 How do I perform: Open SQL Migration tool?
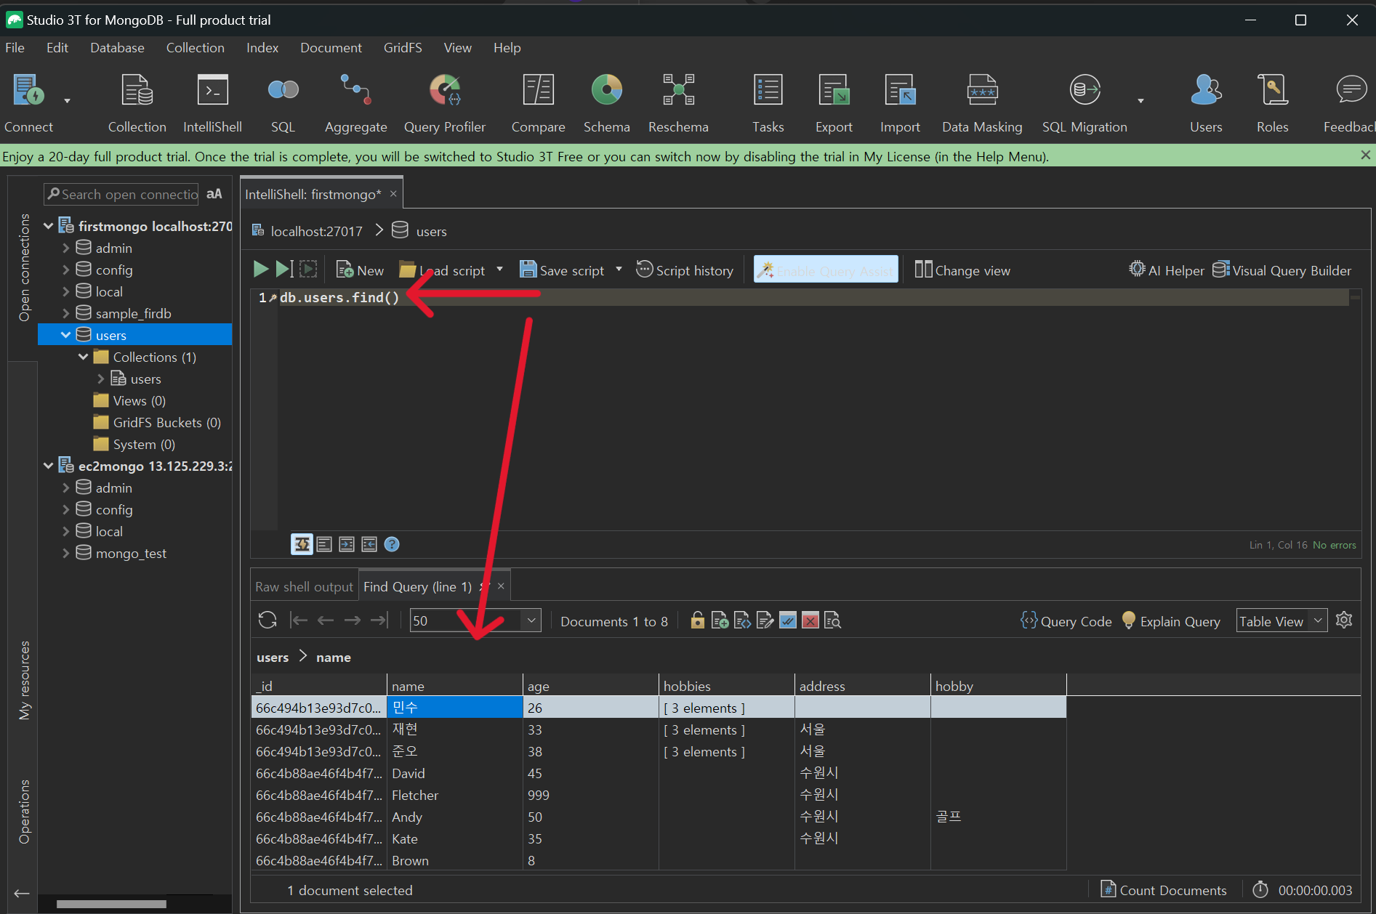click(x=1085, y=103)
